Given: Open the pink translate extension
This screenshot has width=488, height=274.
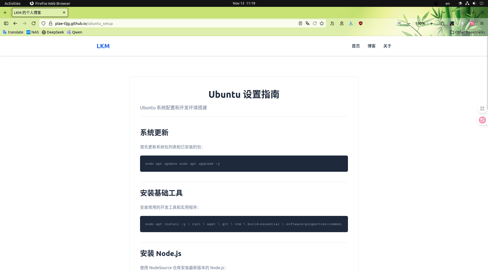Looking at the screenshot, I should [x=472, y=23].
